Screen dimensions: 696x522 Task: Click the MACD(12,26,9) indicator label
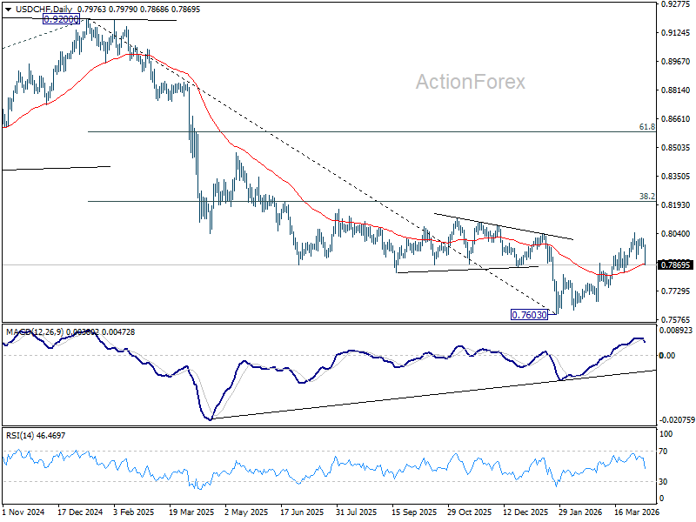tap(35, 332)
